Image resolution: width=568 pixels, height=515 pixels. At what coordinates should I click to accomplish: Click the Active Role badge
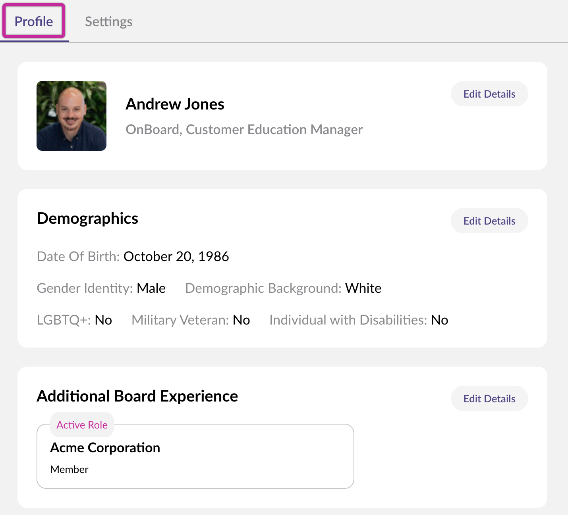[x=82, y=425]
